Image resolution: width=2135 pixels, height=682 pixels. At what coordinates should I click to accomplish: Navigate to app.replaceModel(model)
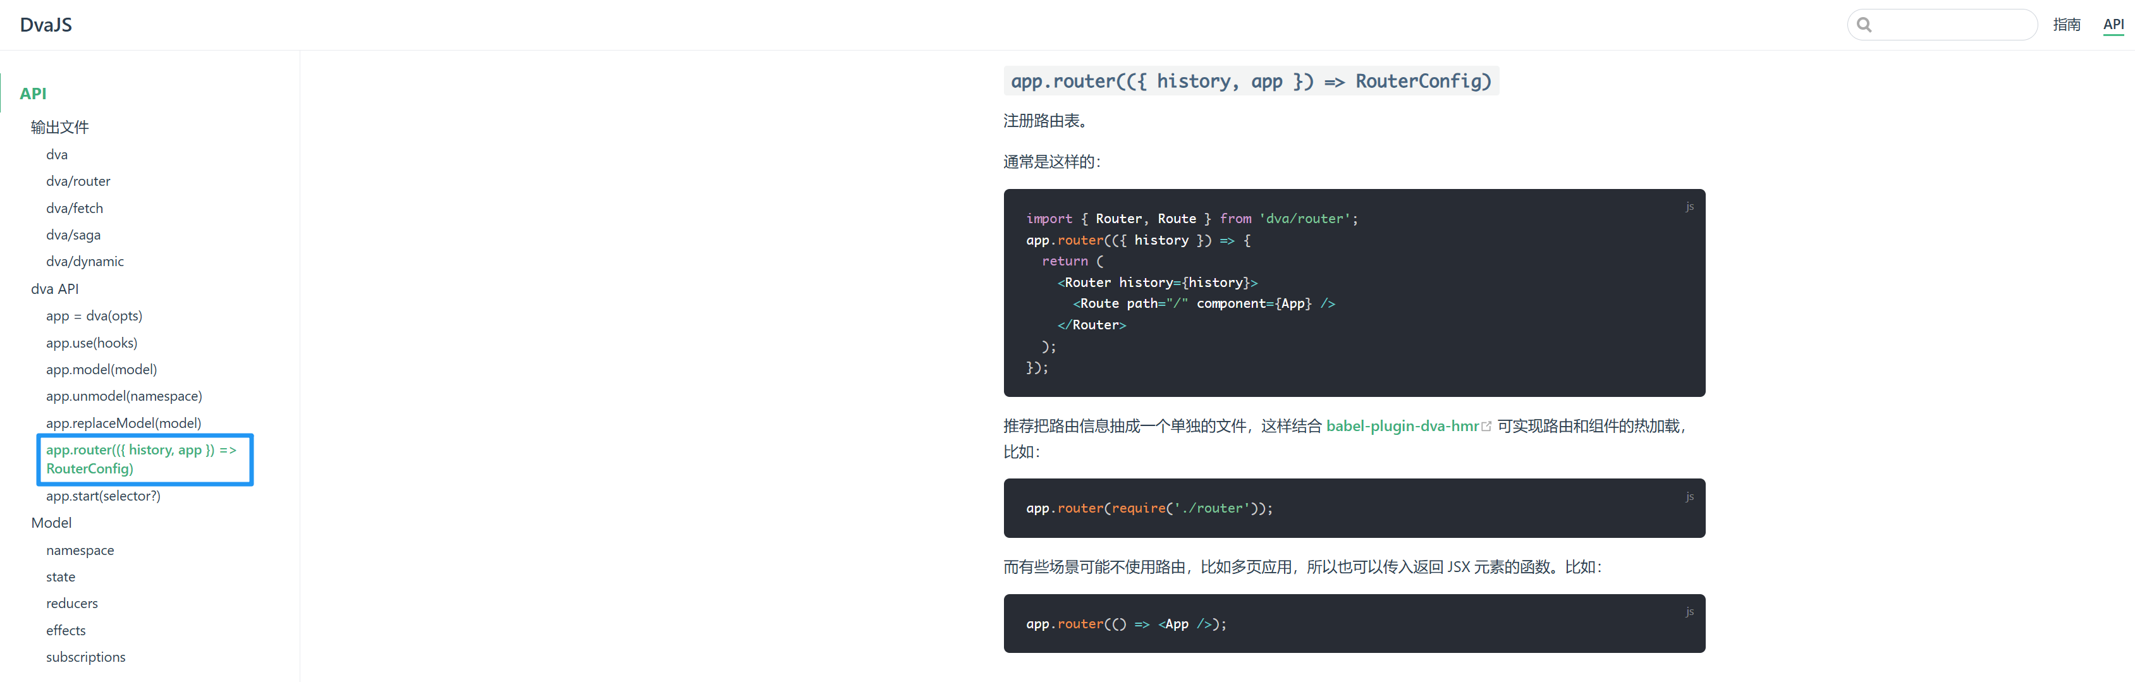pyautogui.click(x=123, y=423)
